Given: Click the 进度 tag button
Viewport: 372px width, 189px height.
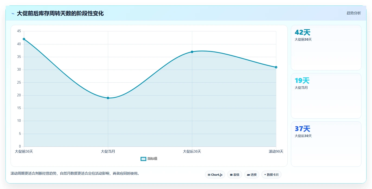Looking at the screenshot, I should coord(252,175).
